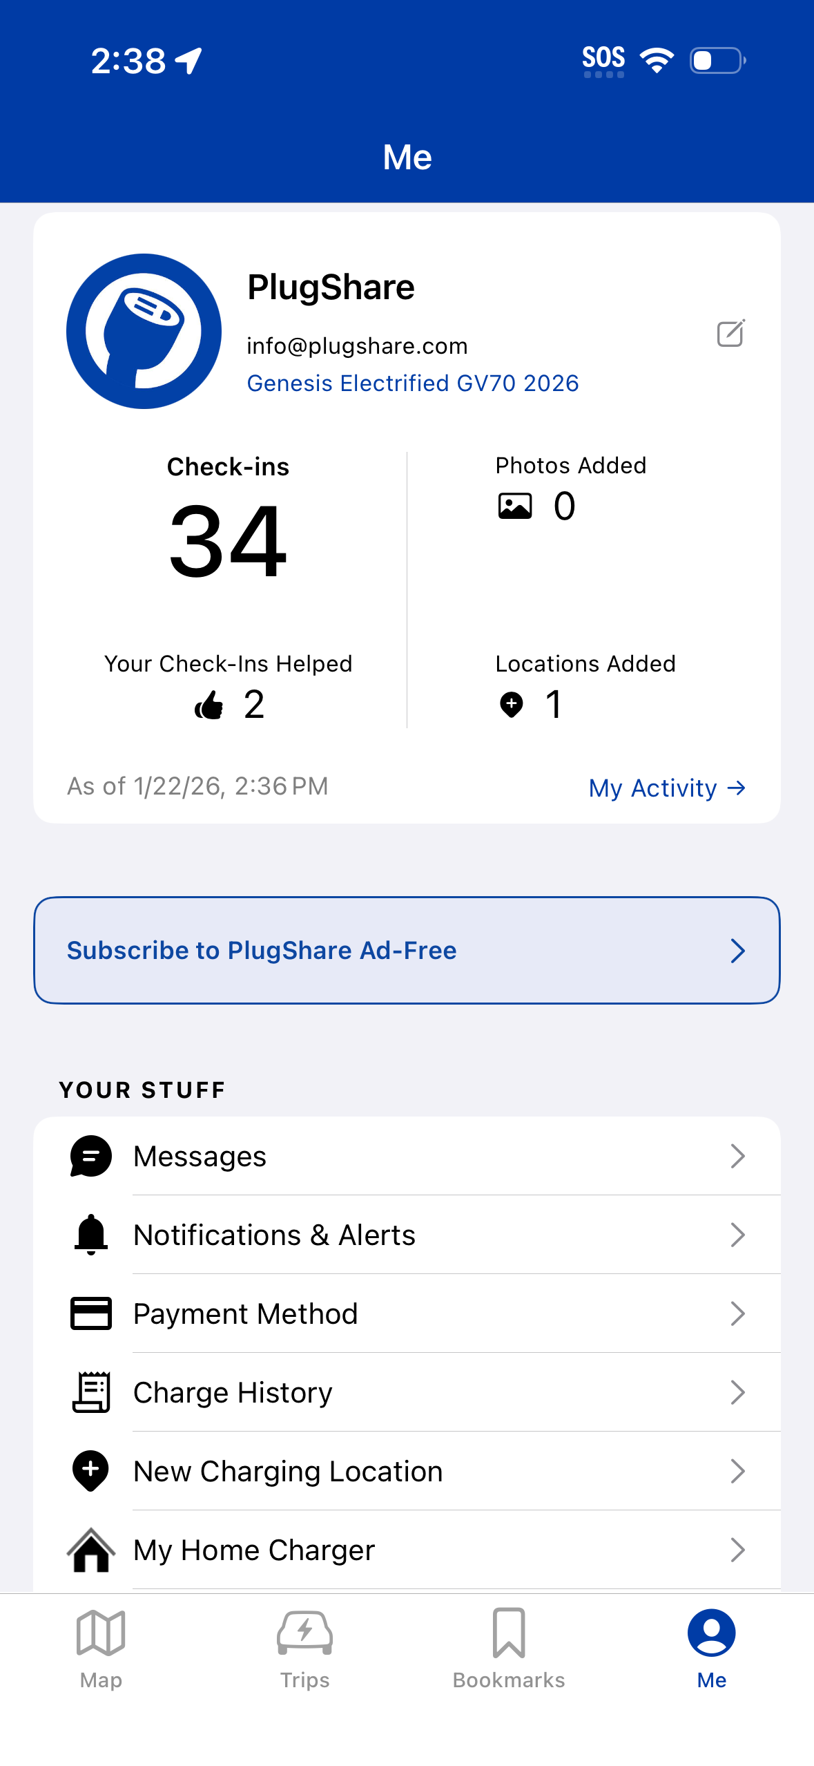Tap the Photos Added image icon
Screen dimensions: 814x1766
tap(515, 506)
